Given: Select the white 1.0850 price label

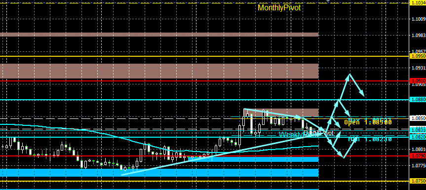Looking at the screenshot, I should (x=418, y=118).
